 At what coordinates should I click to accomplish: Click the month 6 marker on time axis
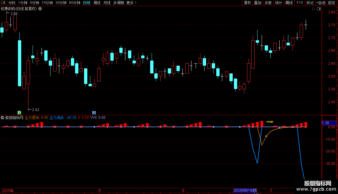183,190
